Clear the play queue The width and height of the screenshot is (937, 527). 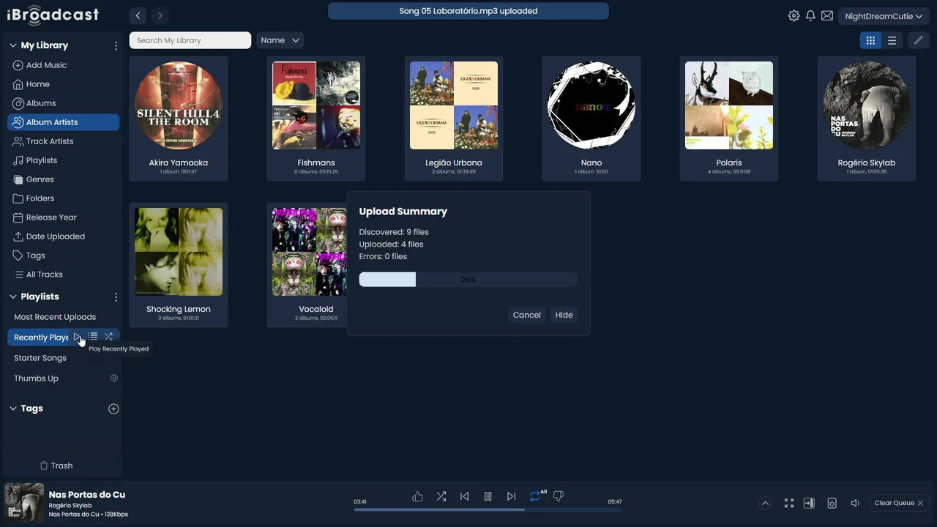pyautogui.click(x=899, y=503)
